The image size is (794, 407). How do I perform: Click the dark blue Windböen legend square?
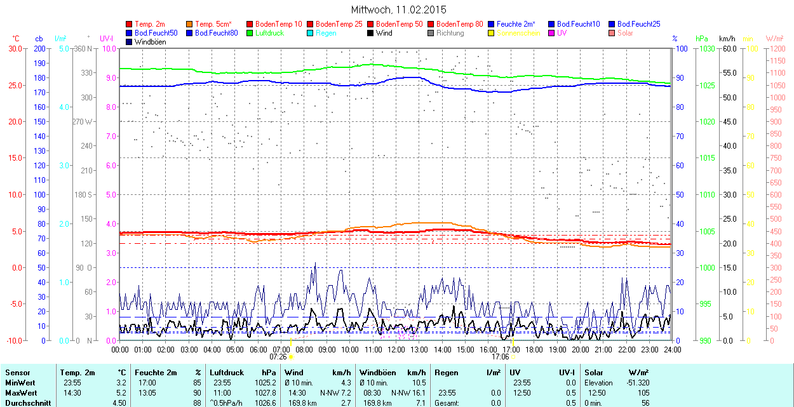pyautogui.click(x=130, y=42)
